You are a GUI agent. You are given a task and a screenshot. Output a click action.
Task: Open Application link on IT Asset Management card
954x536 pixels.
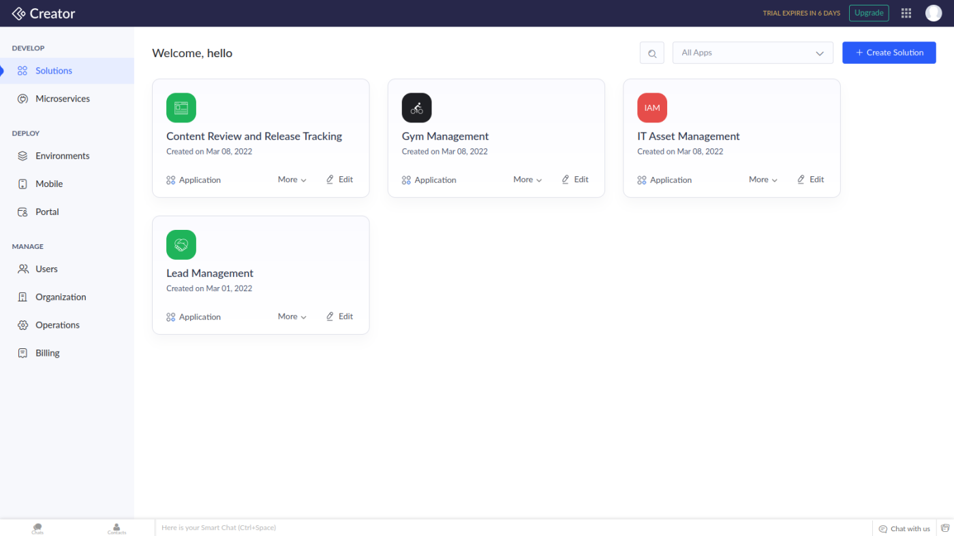pos(664,180)
